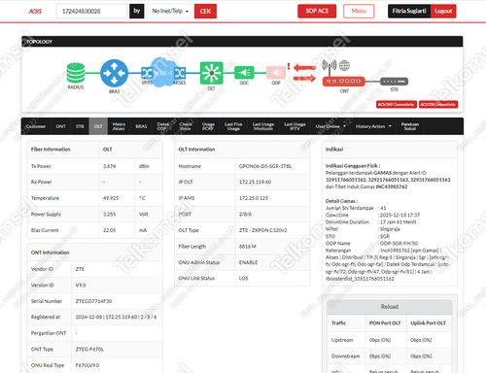The width and height of the screenshot is (486, 373).
Task: Click the ONU Real Type value F670LV9.0
Action: (x=87, y=365)
